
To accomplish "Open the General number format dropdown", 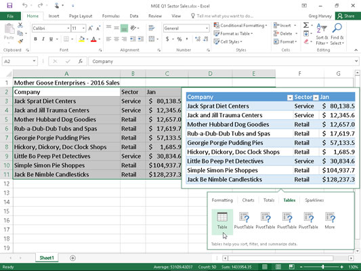I will click(x=207, y=28).
